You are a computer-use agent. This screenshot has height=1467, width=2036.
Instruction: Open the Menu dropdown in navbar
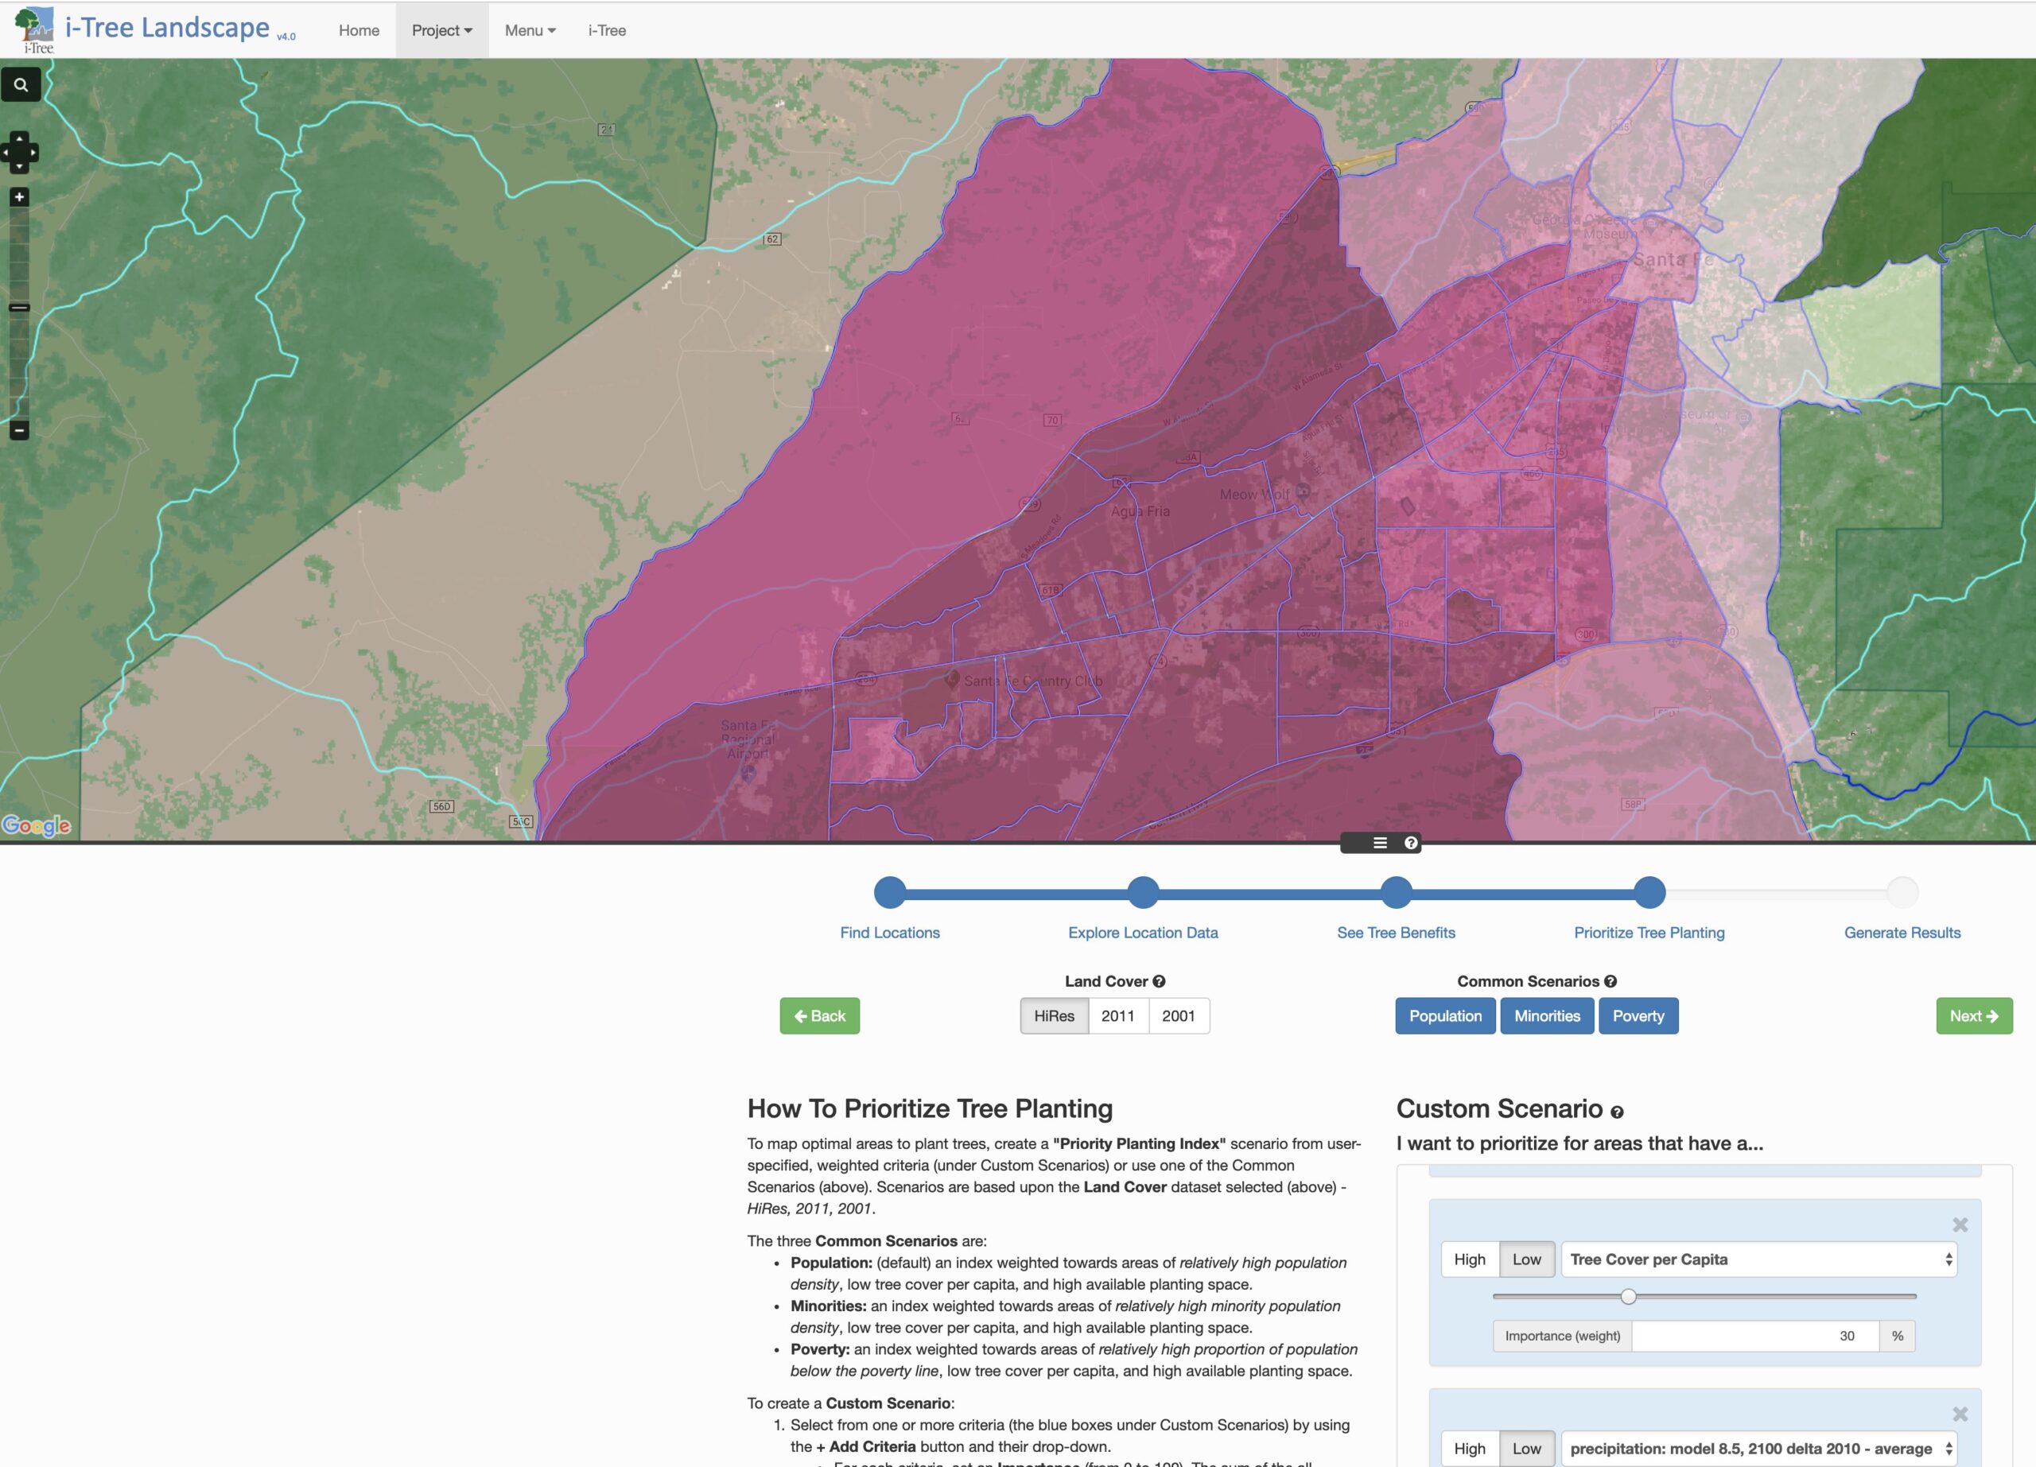(x=530, y=30)
